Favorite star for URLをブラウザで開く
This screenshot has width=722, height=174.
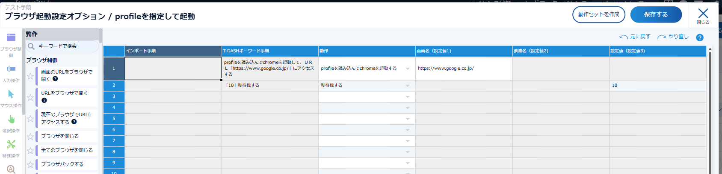click(x=30, y=97)
